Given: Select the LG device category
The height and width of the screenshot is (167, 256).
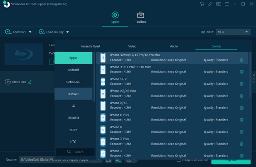Looking at the screenshot, I should click(x=73, y=106).
